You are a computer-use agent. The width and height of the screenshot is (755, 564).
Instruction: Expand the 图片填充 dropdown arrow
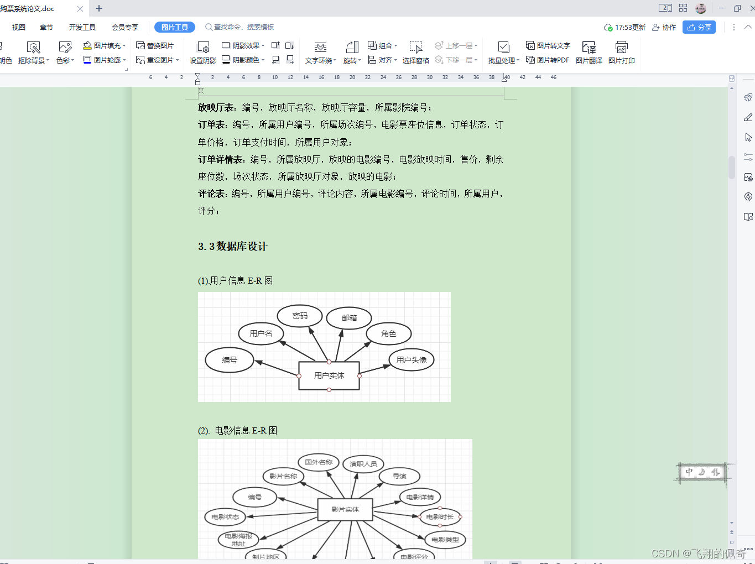[x=124, y=46]
